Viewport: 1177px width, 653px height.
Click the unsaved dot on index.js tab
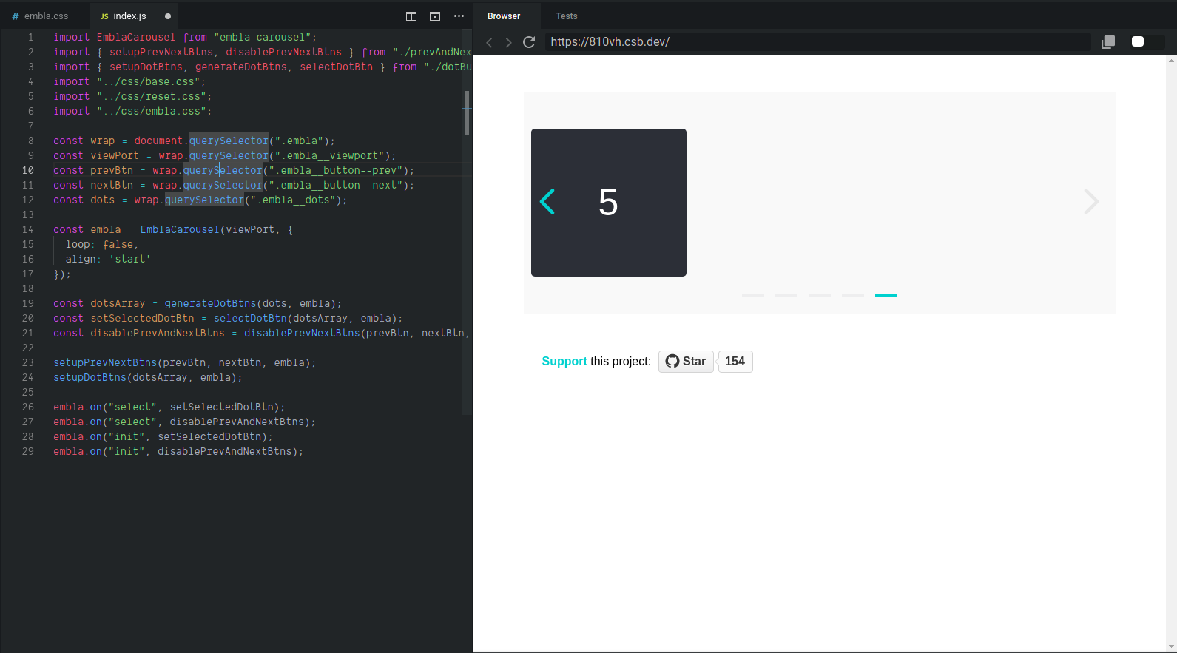[x=168, y=16]
